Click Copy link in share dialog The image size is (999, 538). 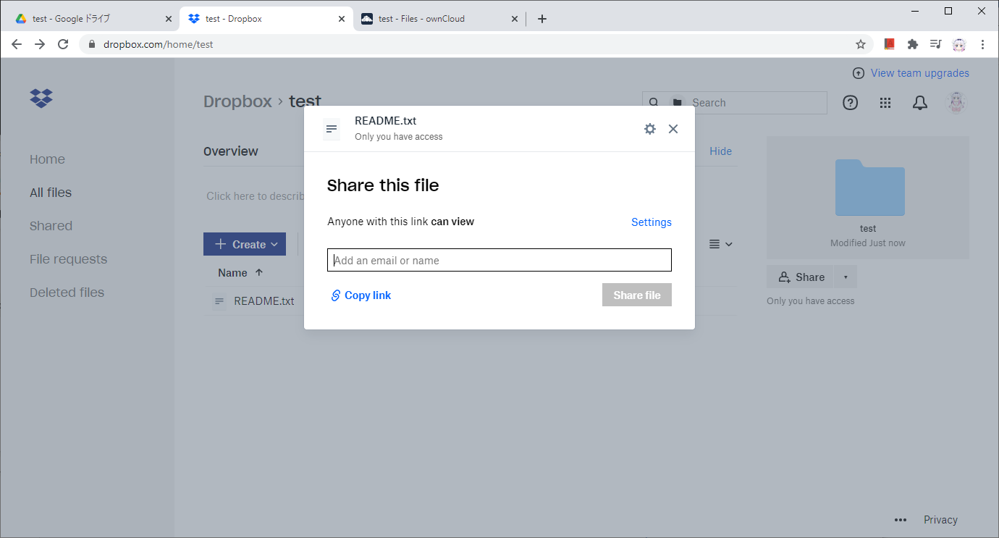361,295
